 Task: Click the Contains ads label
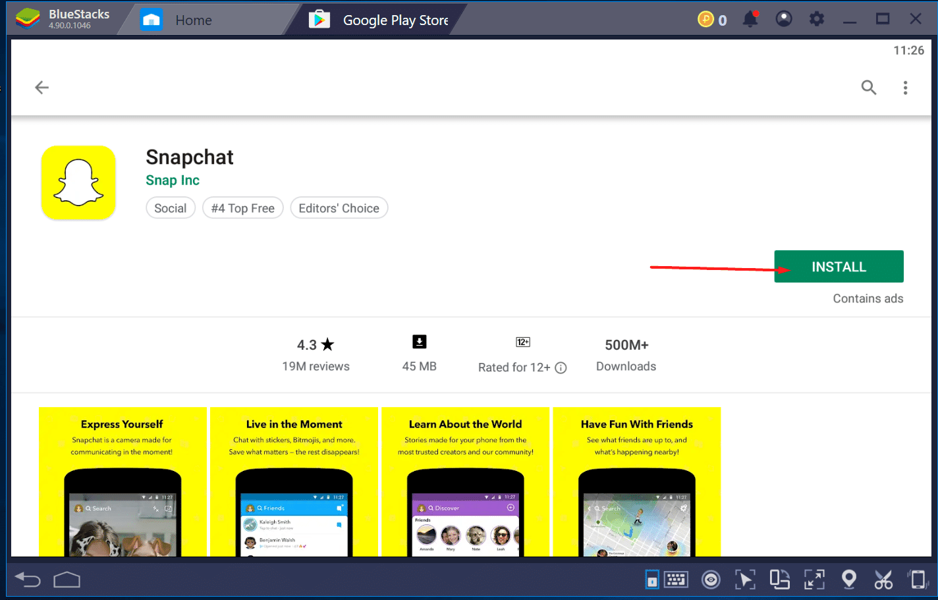coord(868,298)
